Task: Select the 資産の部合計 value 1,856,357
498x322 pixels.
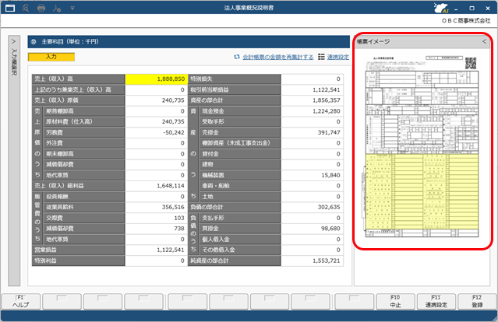Action: 312,100
